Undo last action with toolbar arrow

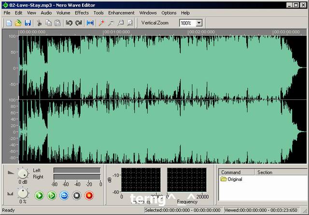pos(69,23)
